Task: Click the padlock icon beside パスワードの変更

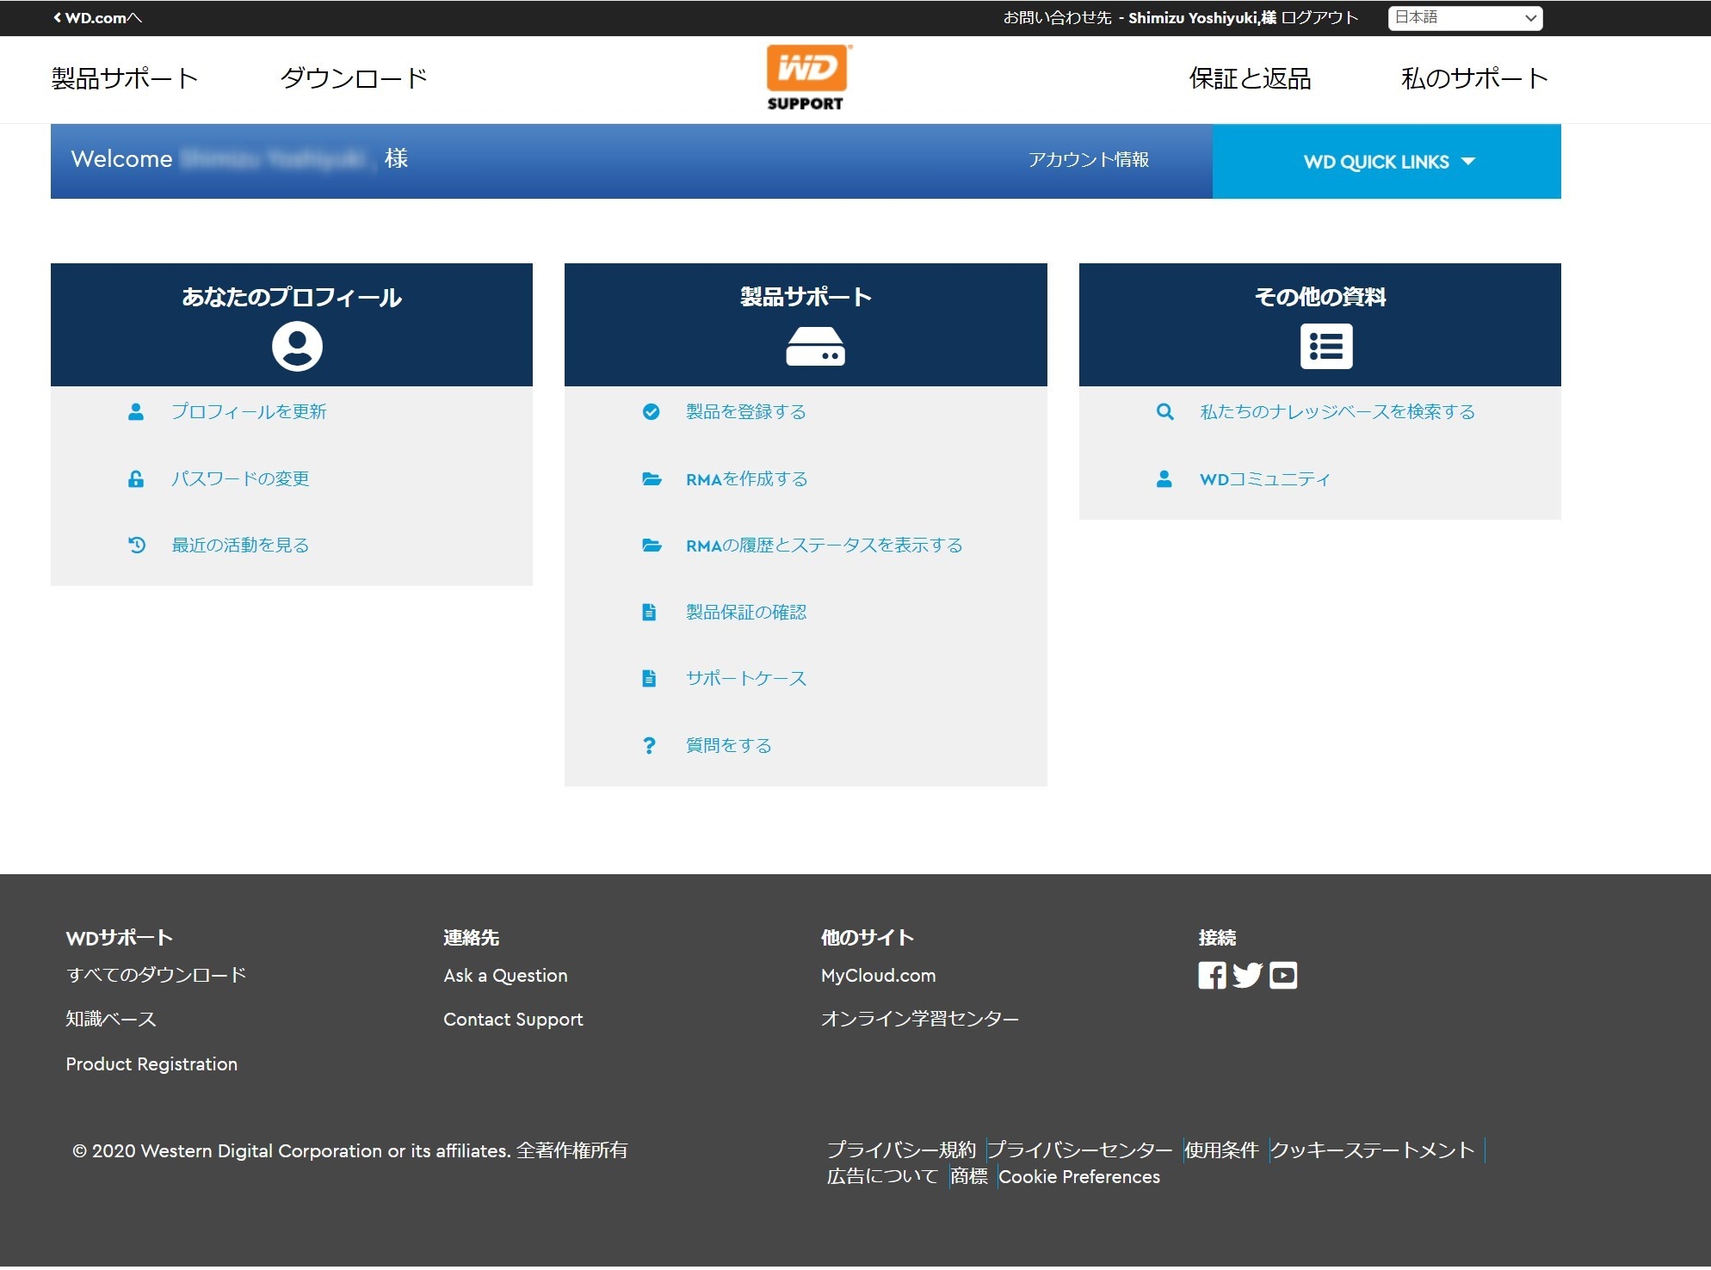Action: tap(136, 479)
